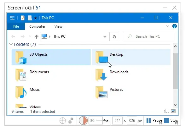Click the Properties quick access icon
This screenshot has width=185, height=126.
tap(23, 18)
